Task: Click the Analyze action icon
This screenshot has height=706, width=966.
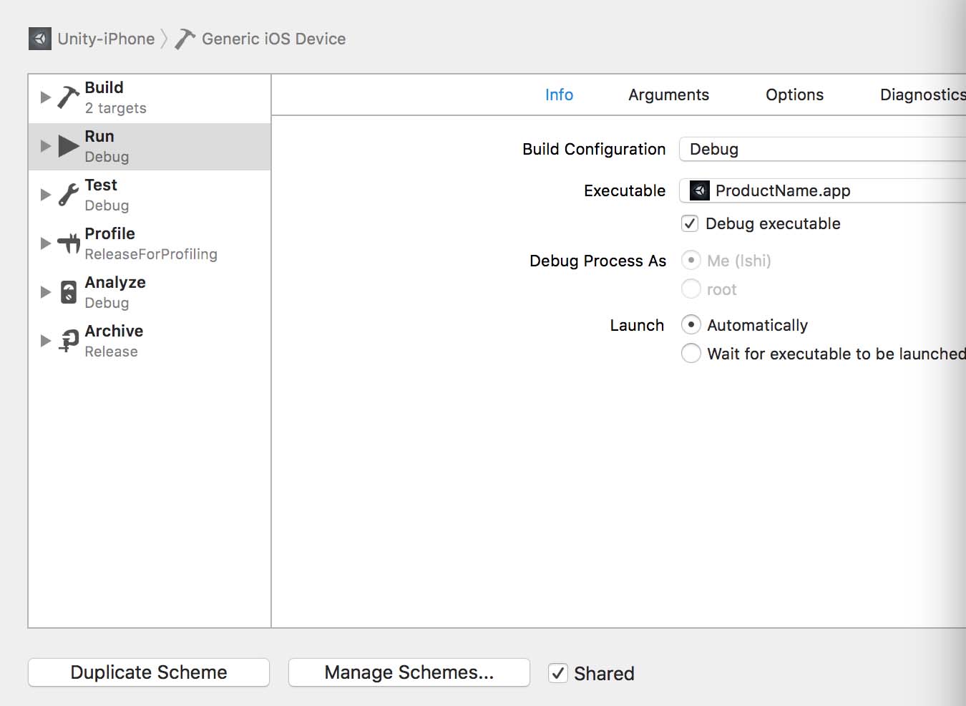Action: tap(69, 292)
